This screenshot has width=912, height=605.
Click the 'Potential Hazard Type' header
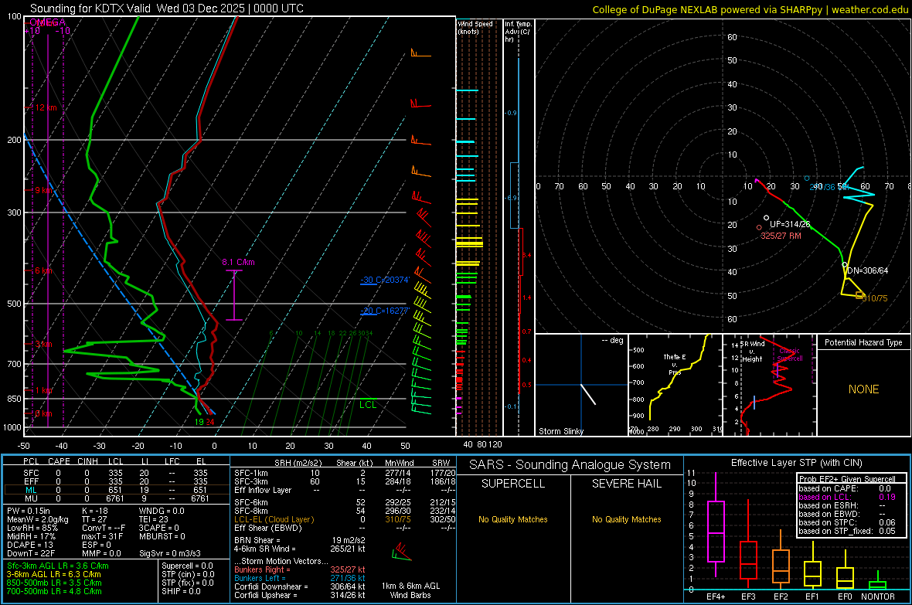tap(863, 342)
